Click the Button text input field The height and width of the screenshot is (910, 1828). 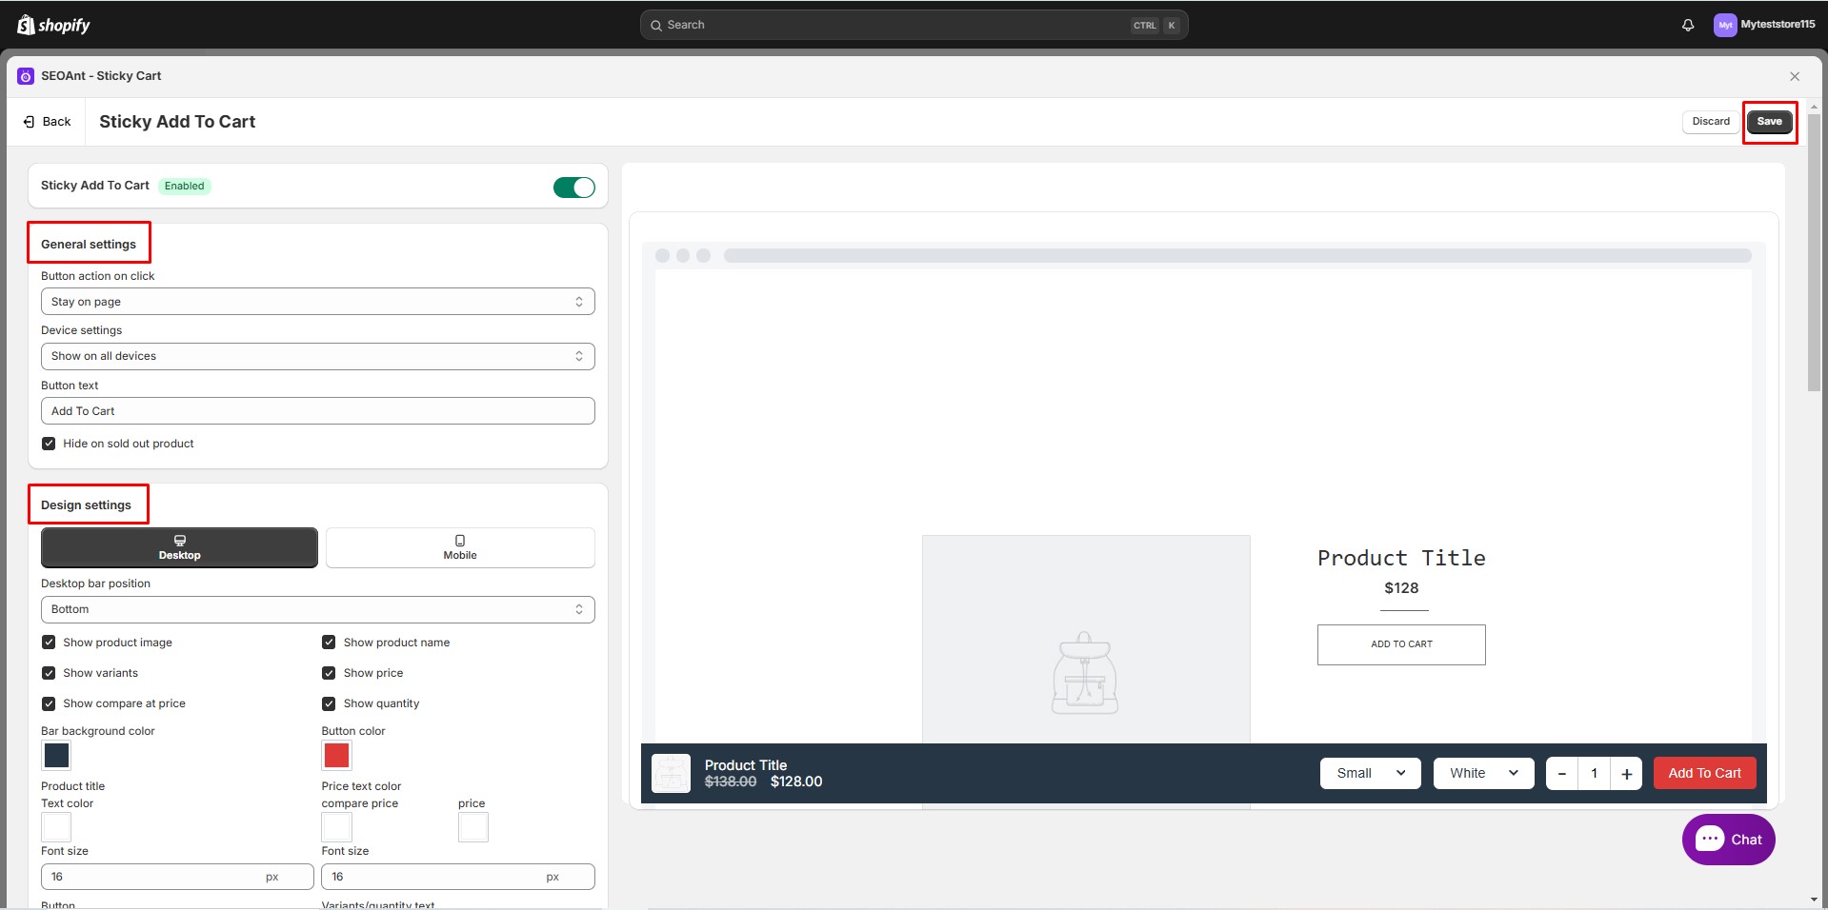point(317,410)
